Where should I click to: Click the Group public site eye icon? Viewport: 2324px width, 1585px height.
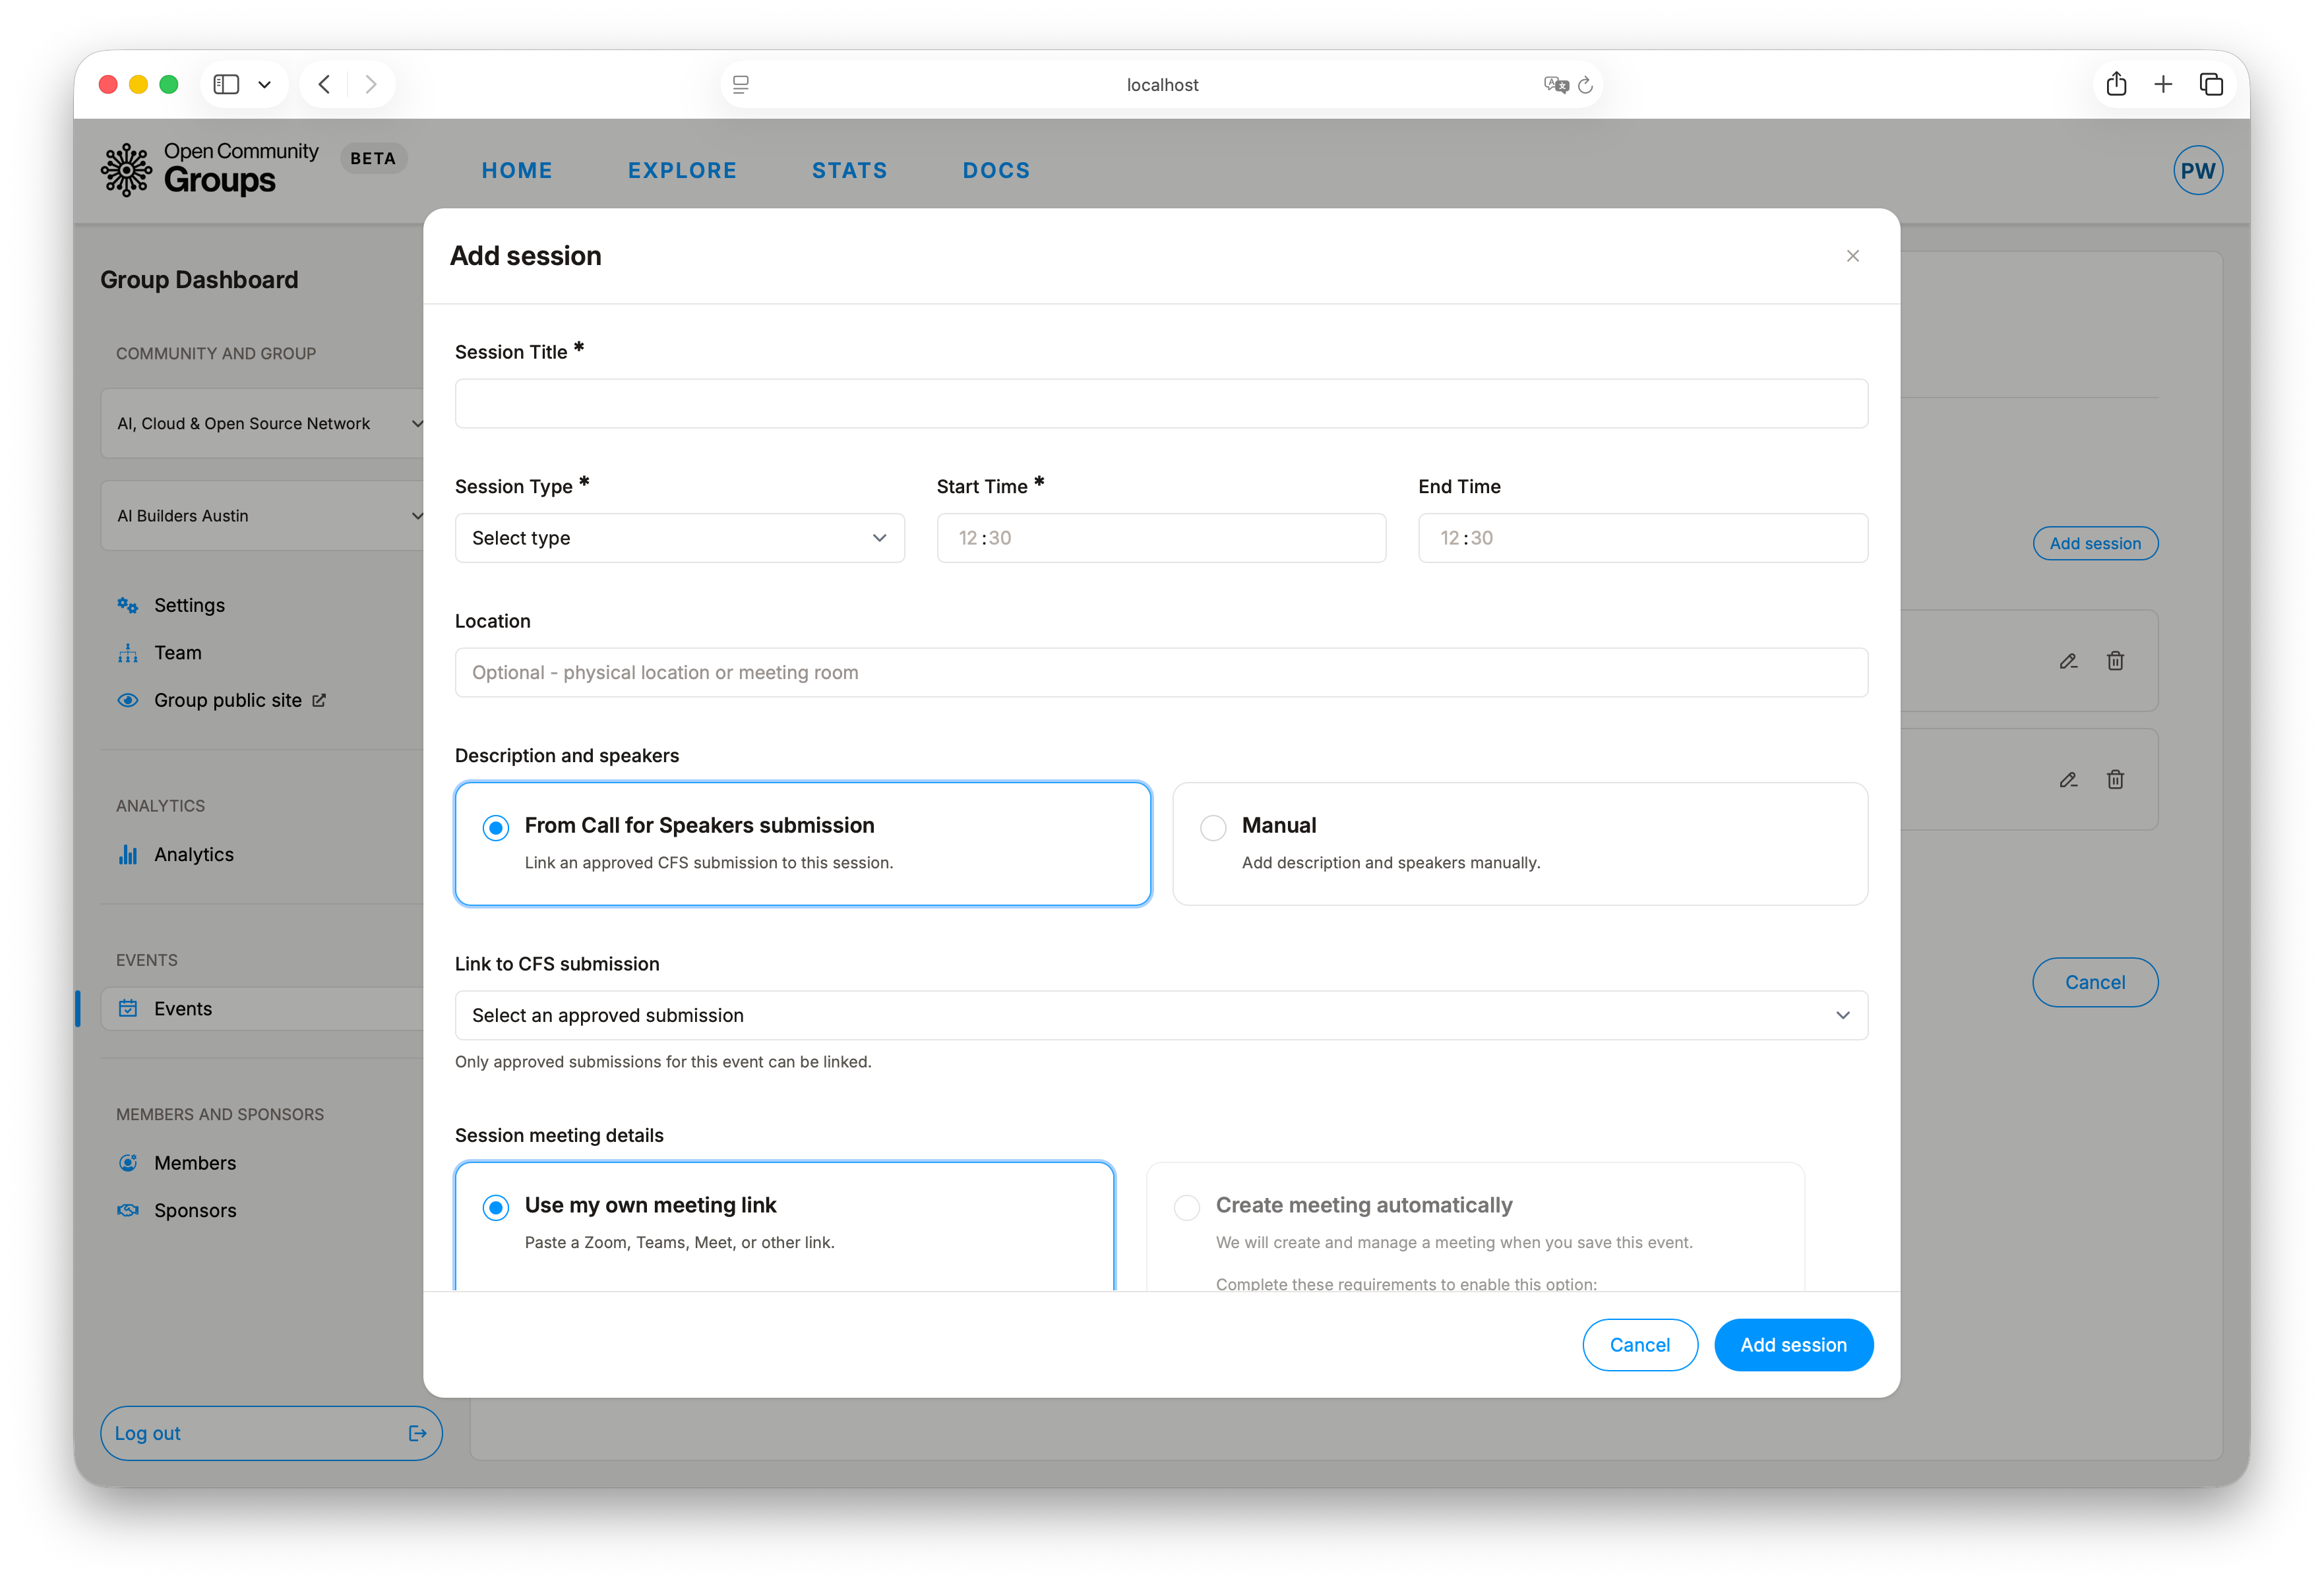coord(127,700)
